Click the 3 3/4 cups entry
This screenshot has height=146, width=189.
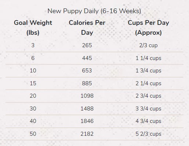149,109
